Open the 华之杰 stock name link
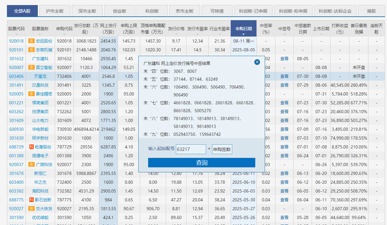The height and width of the screenshot is (225, 387). click(40, 182)
